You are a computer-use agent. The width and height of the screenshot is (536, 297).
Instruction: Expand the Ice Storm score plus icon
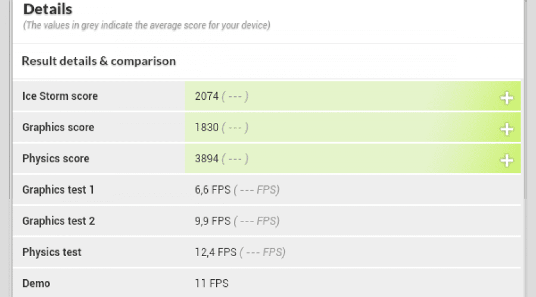click(x=507, y=98)
